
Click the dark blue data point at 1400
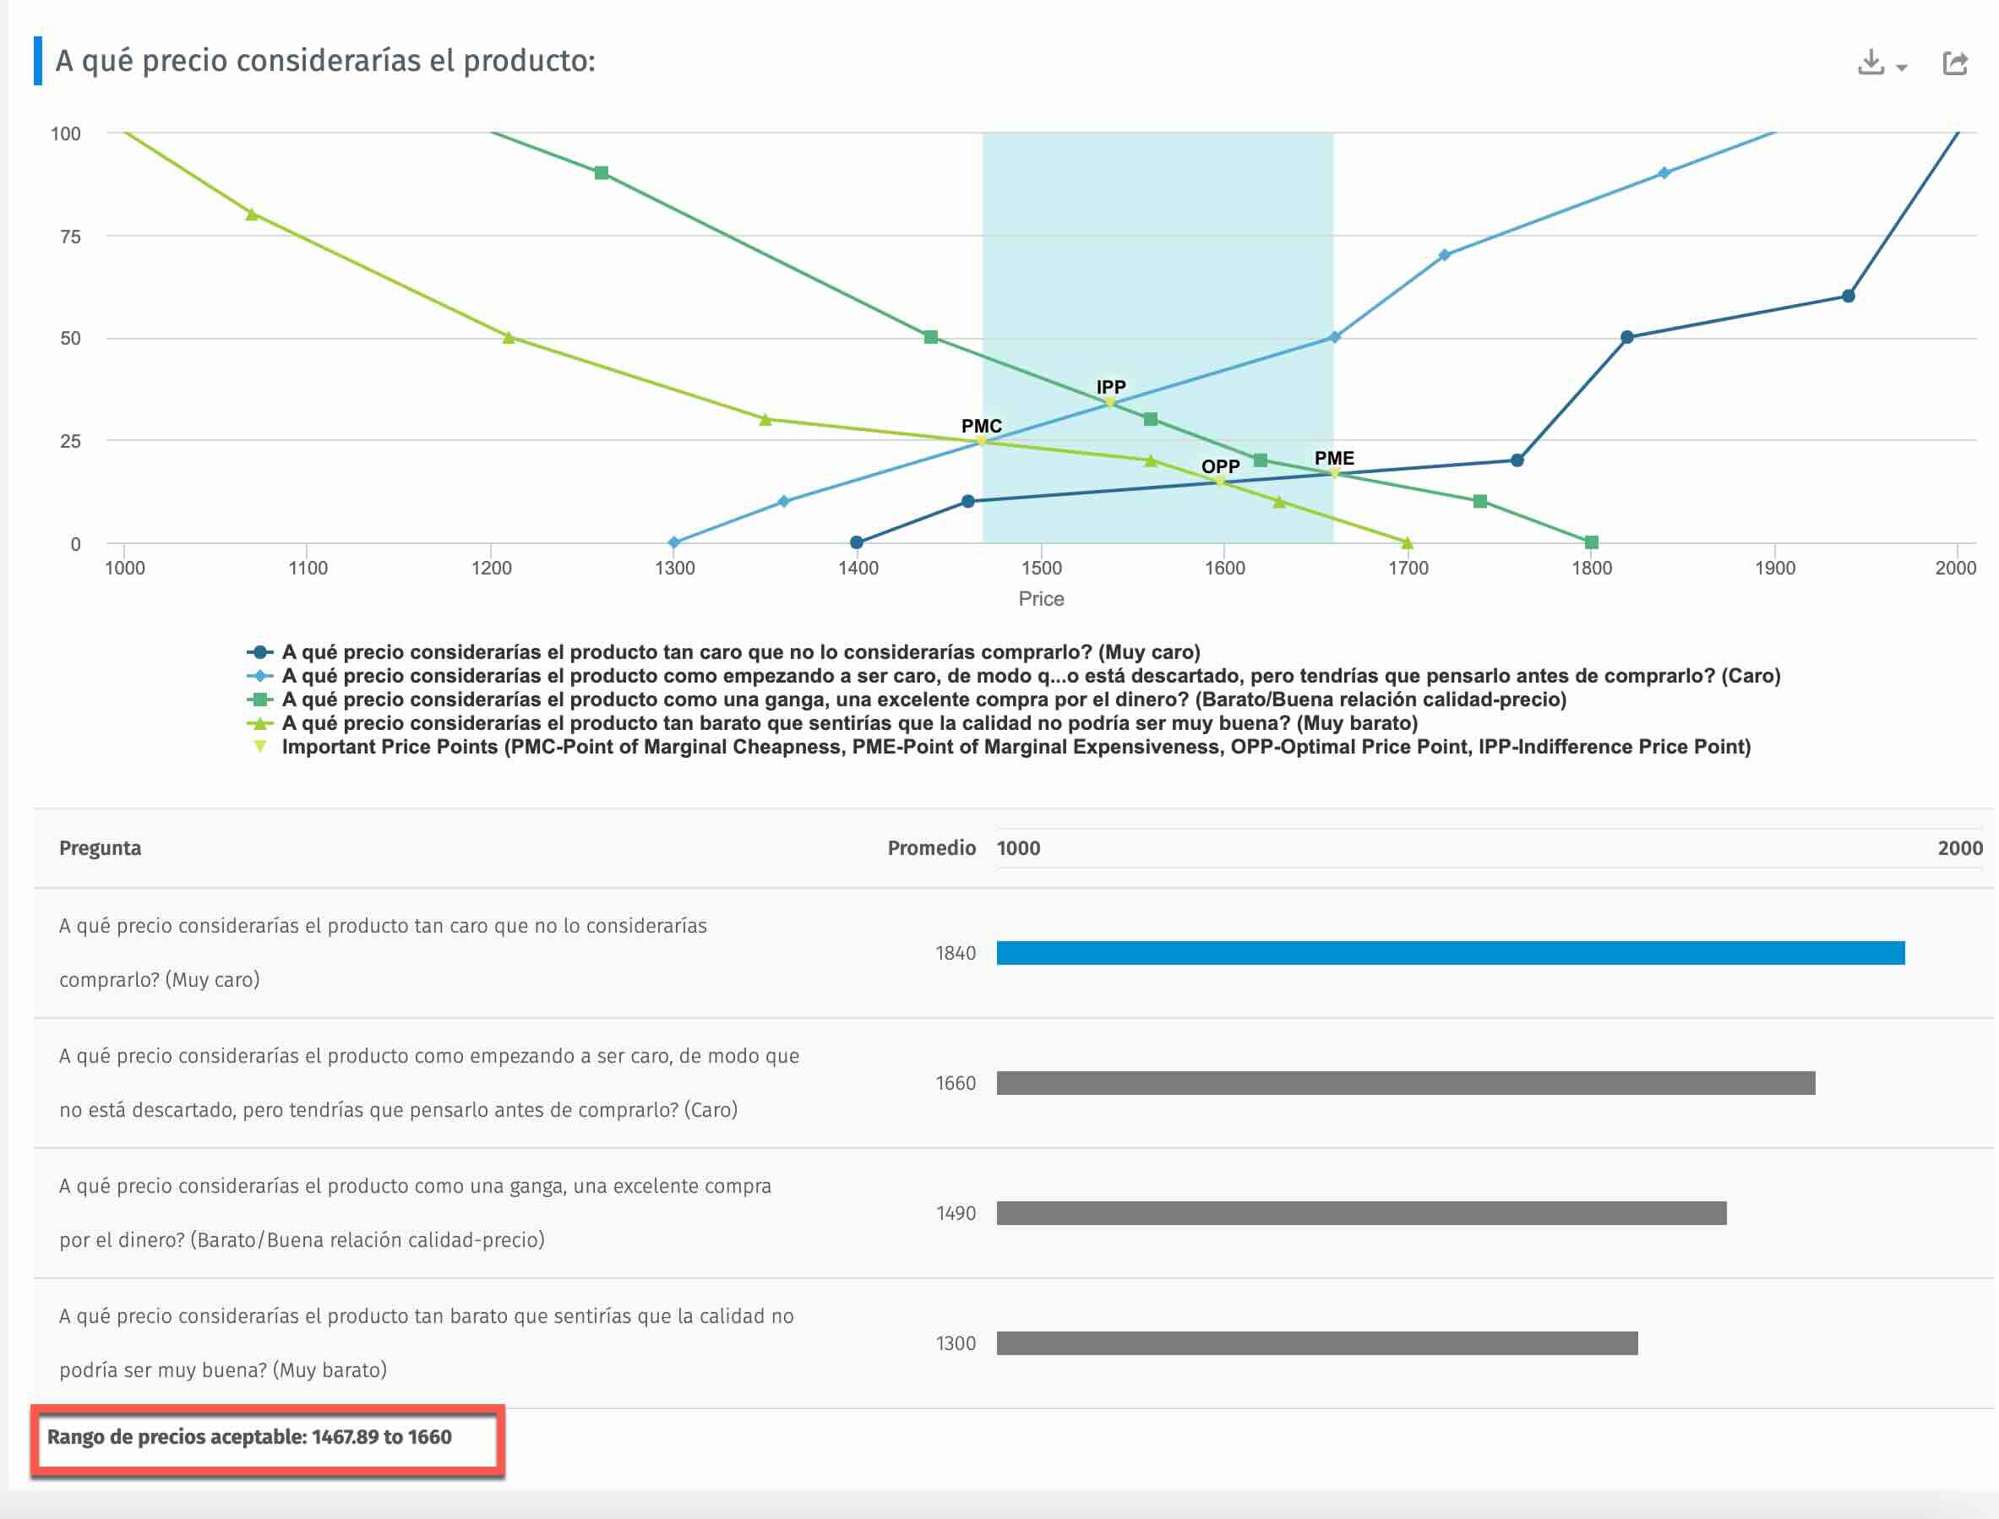(856, 542)
